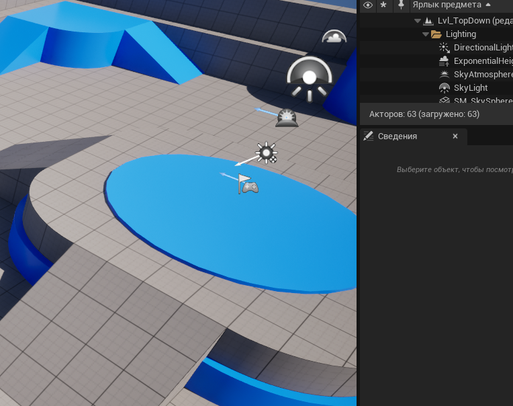
Task: Click actor count text Акторов: 63
Action: click(x=424, y=114)
